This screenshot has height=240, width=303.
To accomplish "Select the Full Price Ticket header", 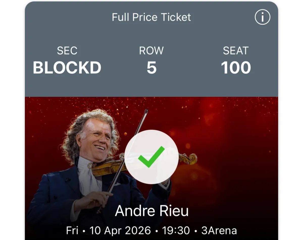I will click(x=151, y=17).
